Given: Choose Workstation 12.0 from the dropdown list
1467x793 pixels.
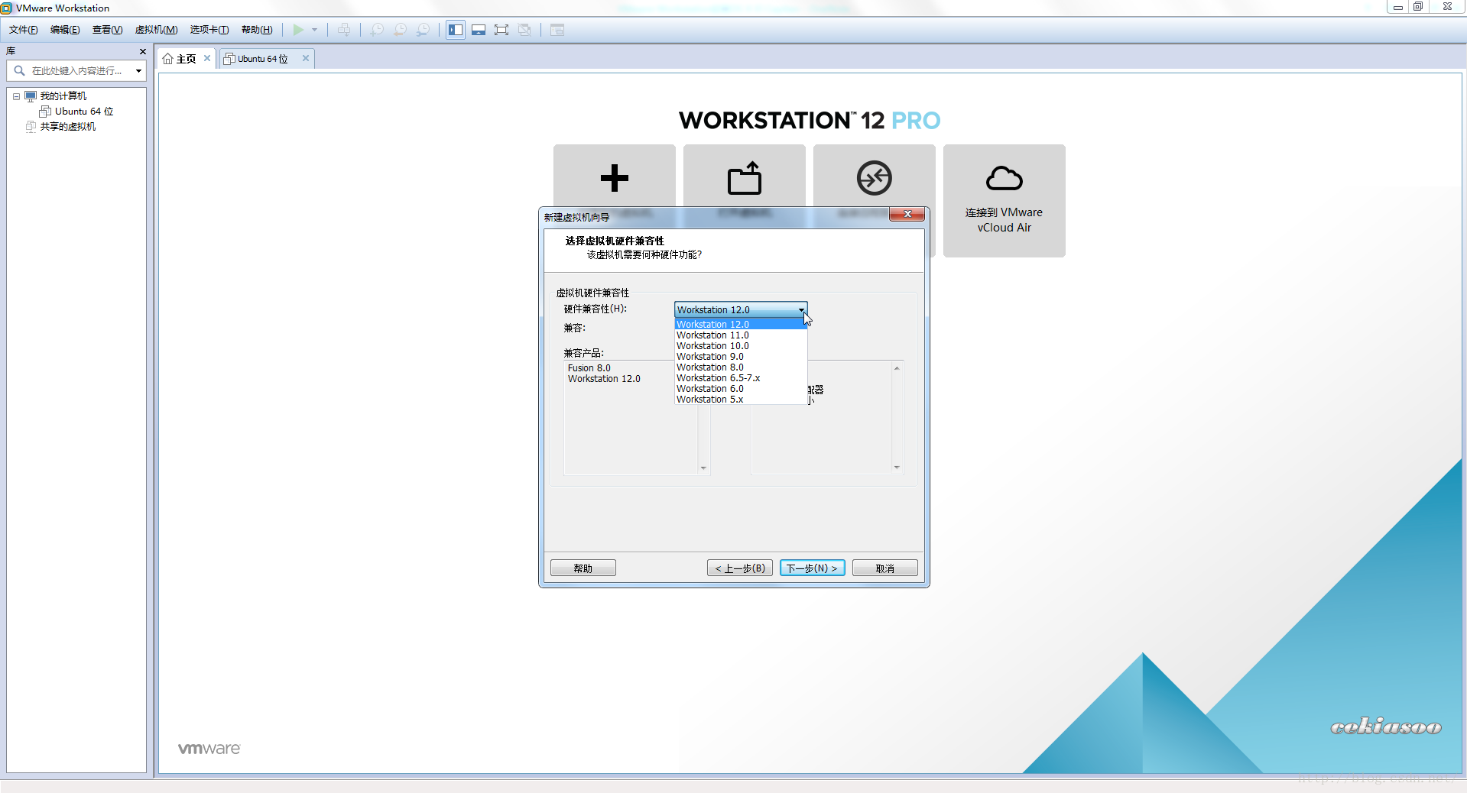Looking at the screenshot, I should [x=741, y=325].
